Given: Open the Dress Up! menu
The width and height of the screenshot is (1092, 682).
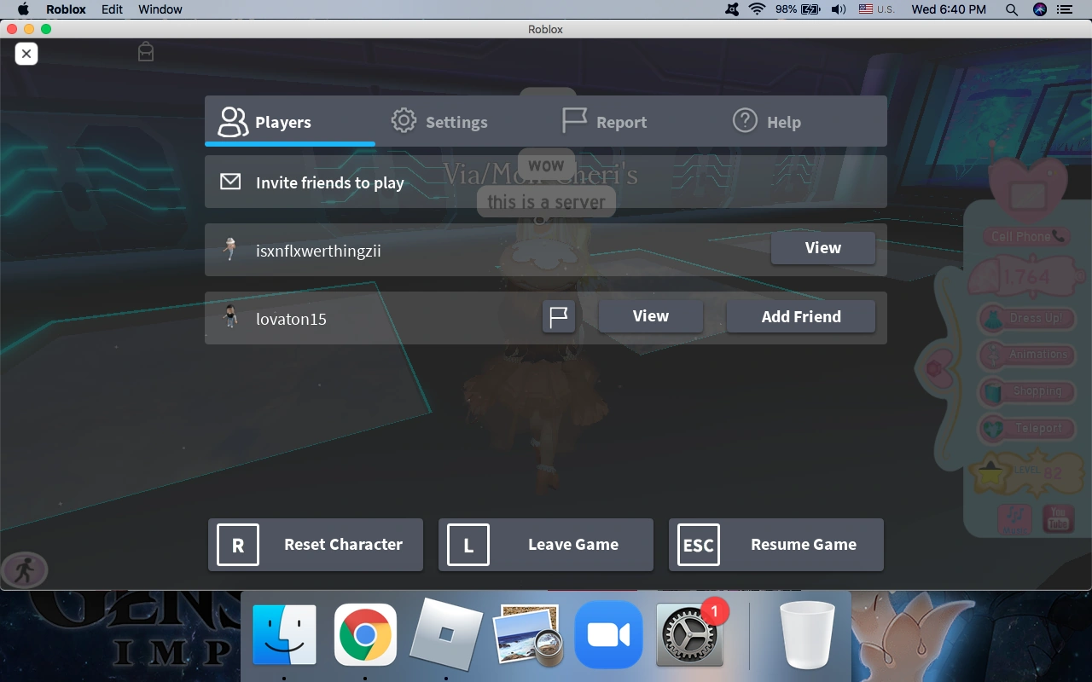Looking at the screenshot, I should (1025, 318).
